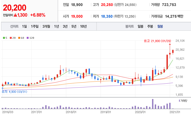
Task: Switch line chart to 3개월
Action: [x=46, y=26]
